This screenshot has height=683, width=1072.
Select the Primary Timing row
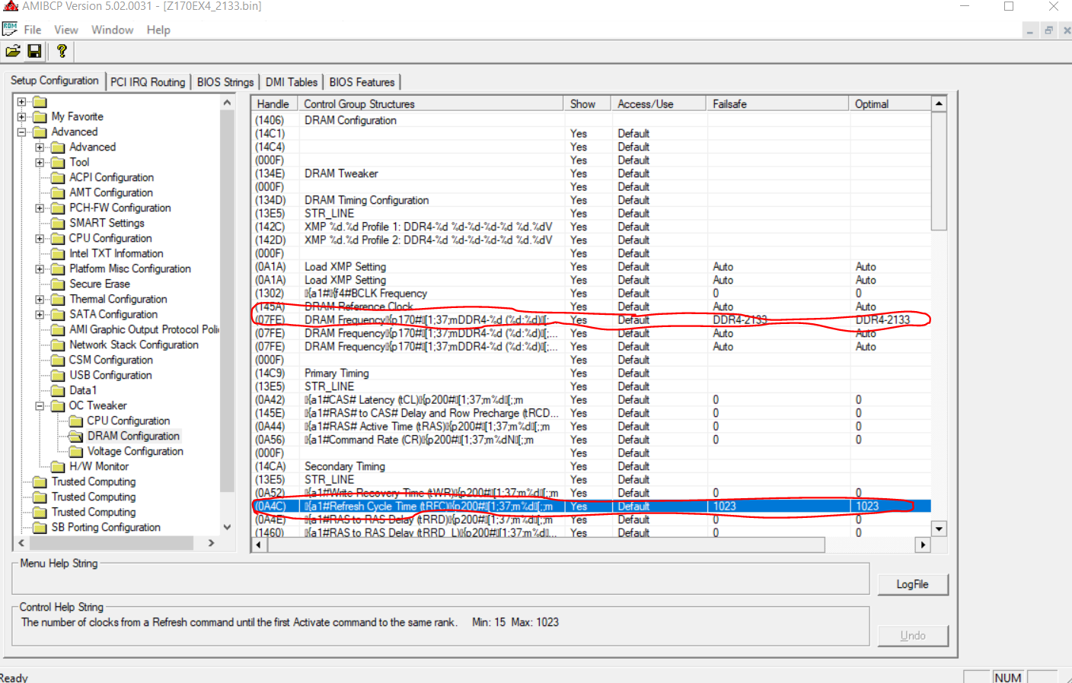[592, 373]
